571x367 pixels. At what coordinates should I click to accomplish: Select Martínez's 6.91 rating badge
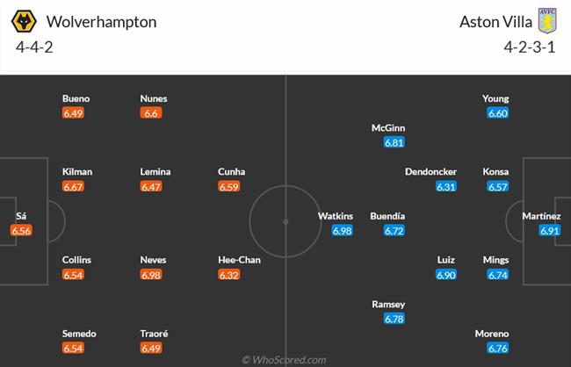pos(550,231)
